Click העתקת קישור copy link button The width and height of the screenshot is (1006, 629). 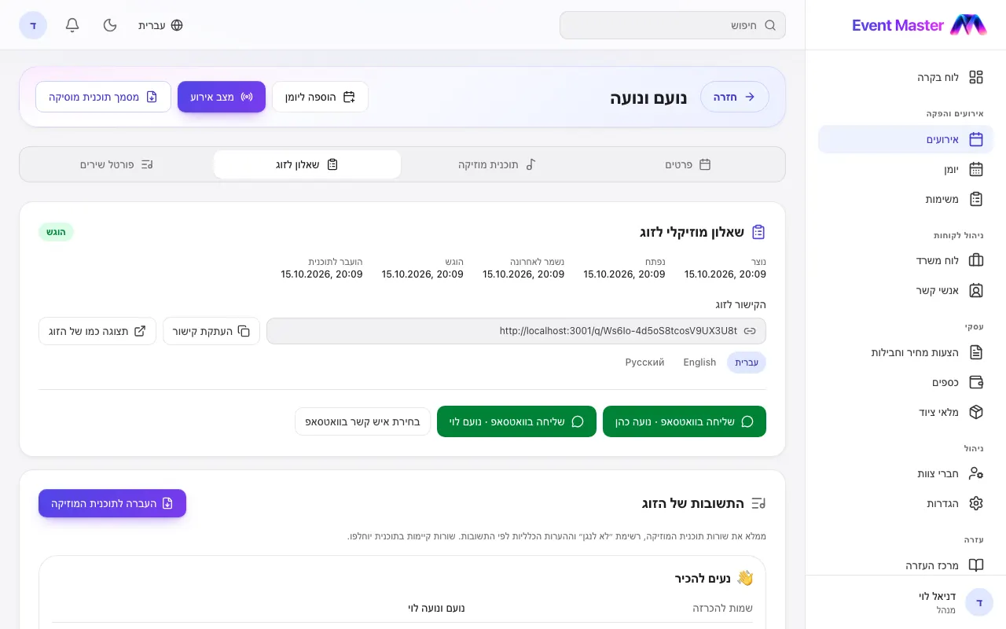point(211,331)
